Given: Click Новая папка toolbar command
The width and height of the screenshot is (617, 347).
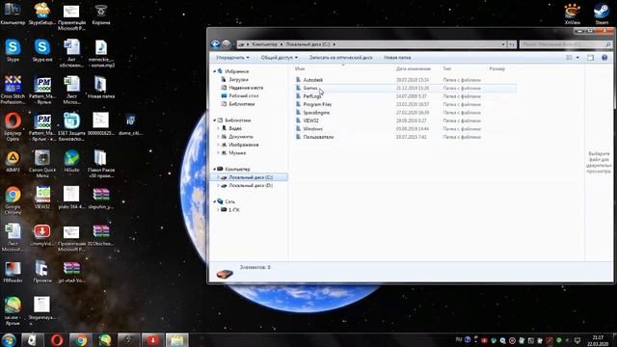Looking at the screenshot, I should [397, 58].
